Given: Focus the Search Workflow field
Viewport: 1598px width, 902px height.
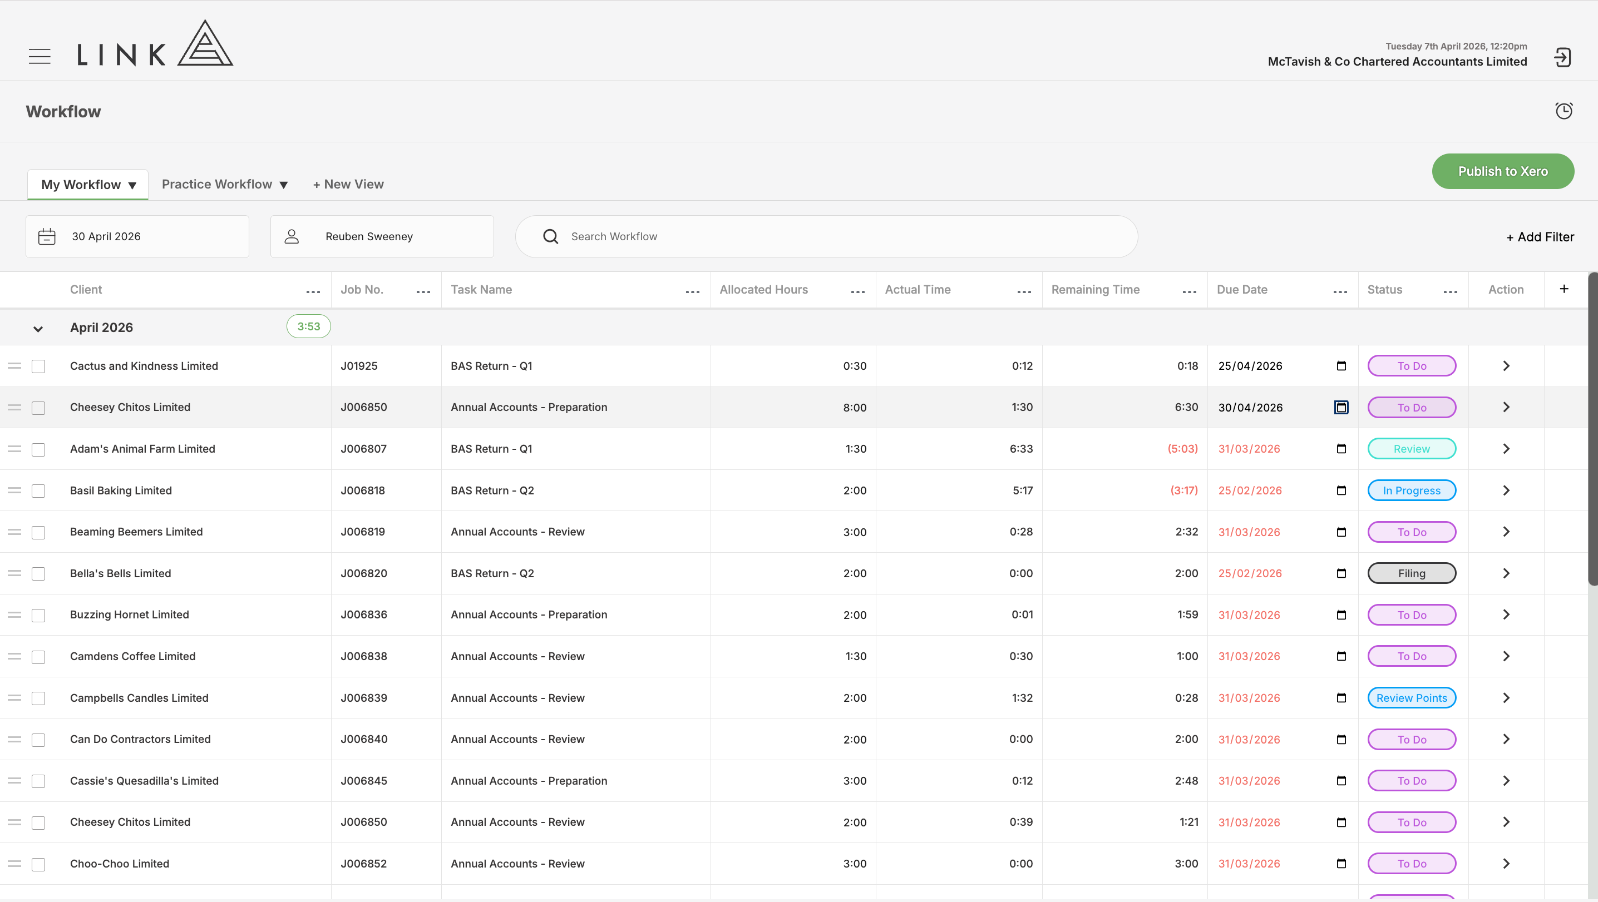Looking at the screenshot, I should (826, 237).
